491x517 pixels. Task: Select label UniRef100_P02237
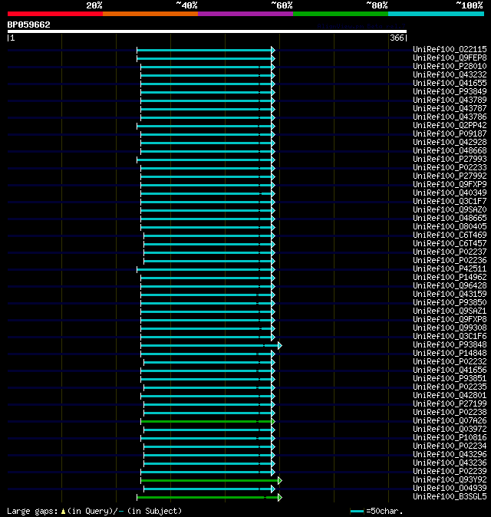(x=450, y=252)
